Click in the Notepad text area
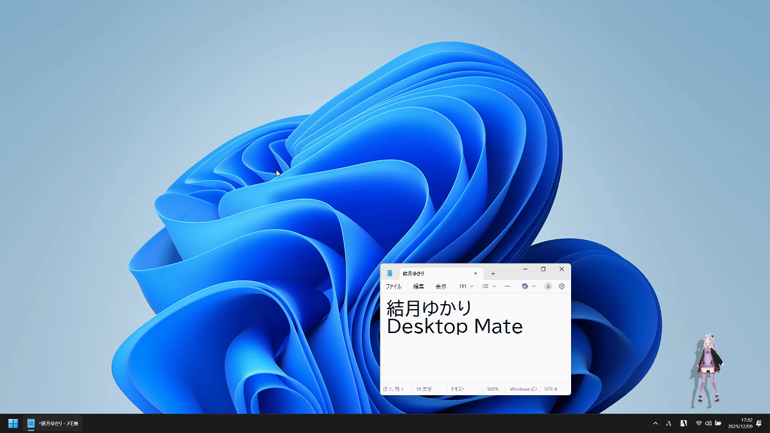The image size is (770, 433). click(x=475, y=359)
